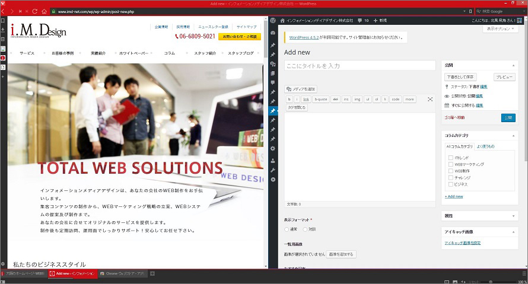This screenshot has width=528, height=284.
Task: Open サービス menu on i.M.Design site
Action: [x=27, y=53]
